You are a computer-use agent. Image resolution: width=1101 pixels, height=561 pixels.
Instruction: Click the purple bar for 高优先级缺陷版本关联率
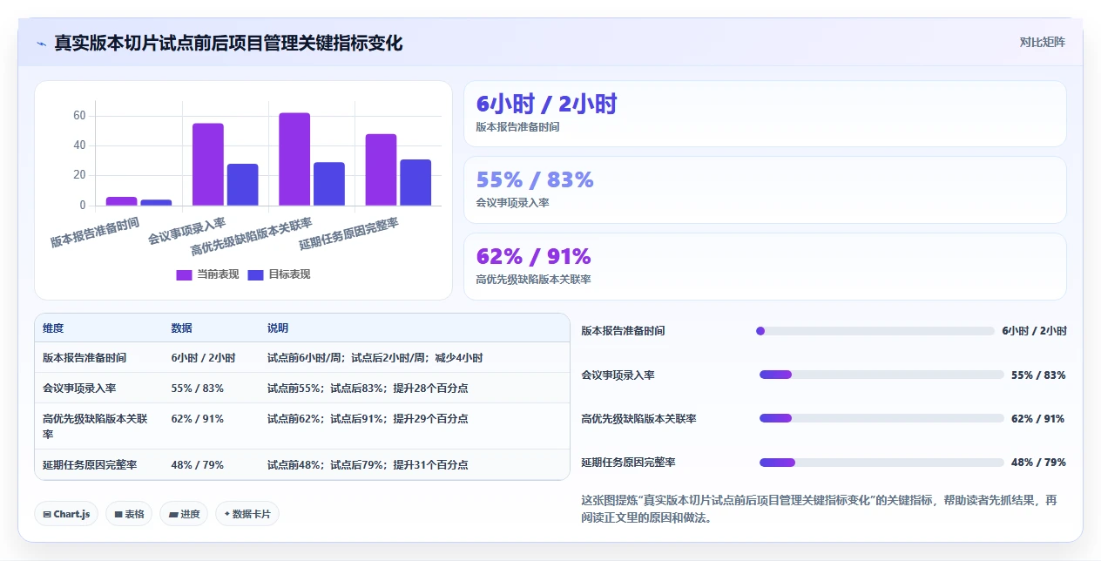click(x=294, y=159)
